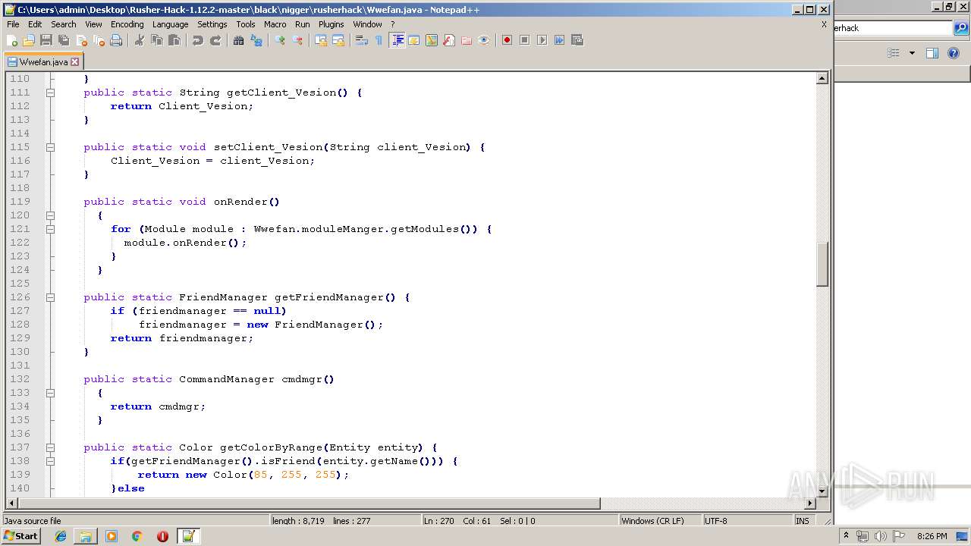This screenshot has height=546, width=971.
Task: Close the Wwefan.java tab with red X
Action: 74,62
